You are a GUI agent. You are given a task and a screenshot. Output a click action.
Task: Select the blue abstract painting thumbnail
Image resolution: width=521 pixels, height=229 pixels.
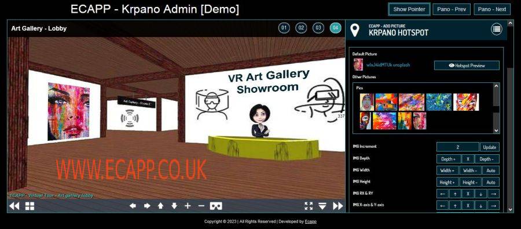pos(439,102)
